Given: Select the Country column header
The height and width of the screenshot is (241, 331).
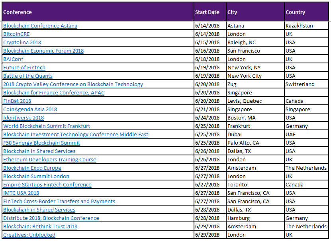Looking at the screenshot, I should (307, 12).
